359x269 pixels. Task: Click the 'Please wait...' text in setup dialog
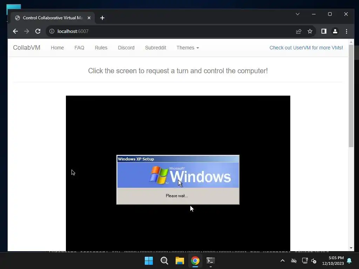click(x=177, y=196)
